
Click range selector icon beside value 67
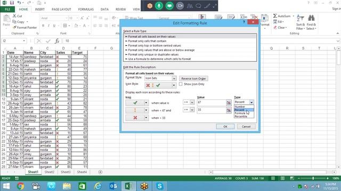[229, 103]
